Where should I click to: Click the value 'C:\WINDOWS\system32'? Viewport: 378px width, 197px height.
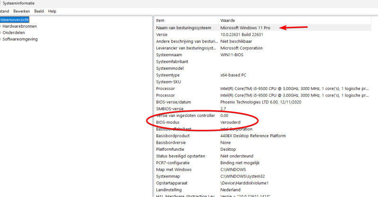click(x=242, y=176)
